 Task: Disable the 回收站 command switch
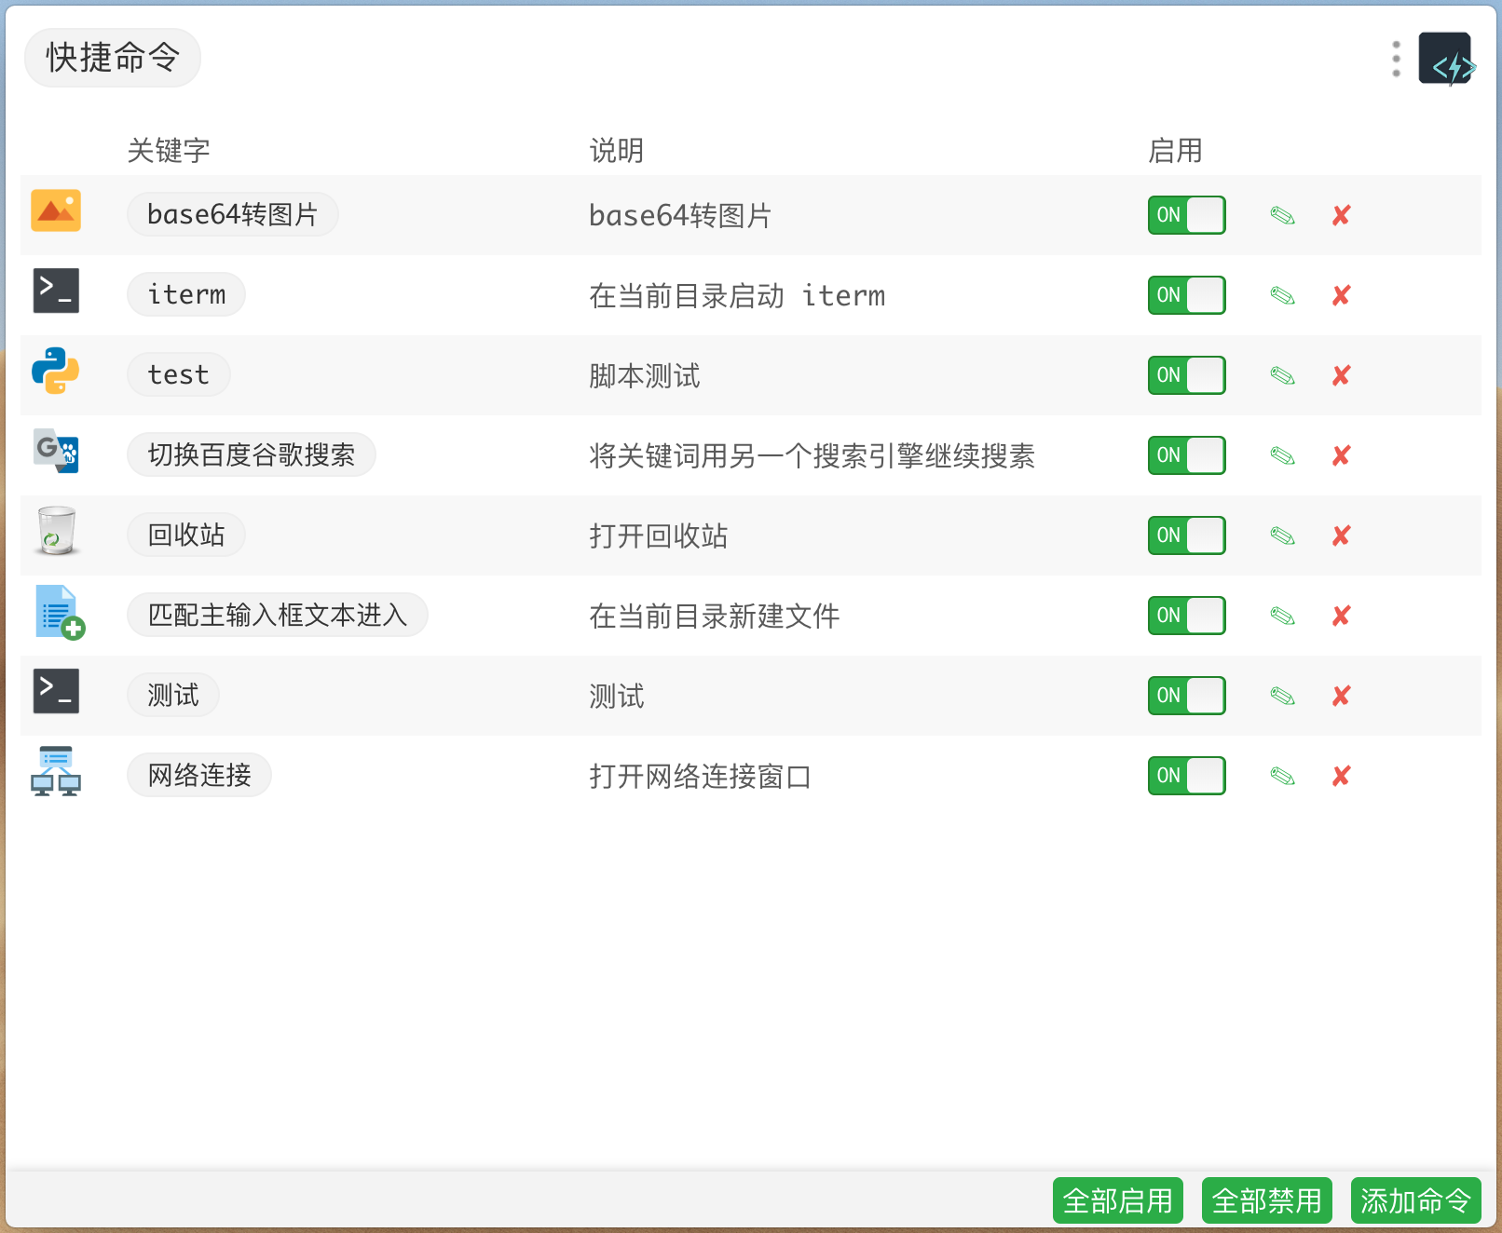click(x=1187, y=535)
